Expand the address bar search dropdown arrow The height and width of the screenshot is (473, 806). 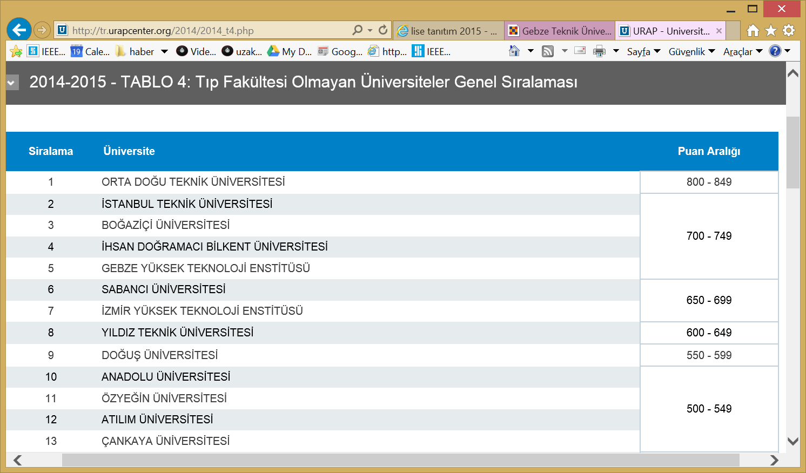coord(370,31)
